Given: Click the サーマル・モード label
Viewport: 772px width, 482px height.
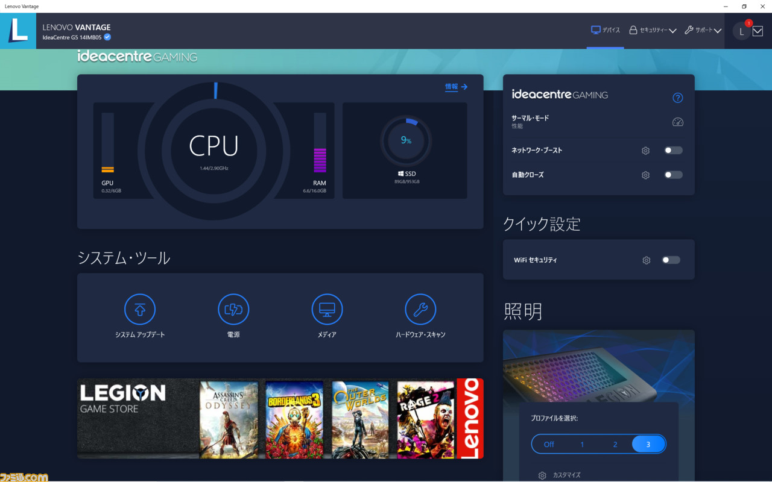Looking at the screenshot, I should pyautogui.click(x=530, y=118).
